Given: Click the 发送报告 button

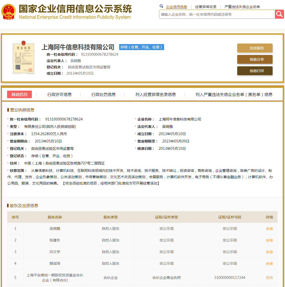Looking at the screenshot, I should pyautogui.click(x=255, y=48).
